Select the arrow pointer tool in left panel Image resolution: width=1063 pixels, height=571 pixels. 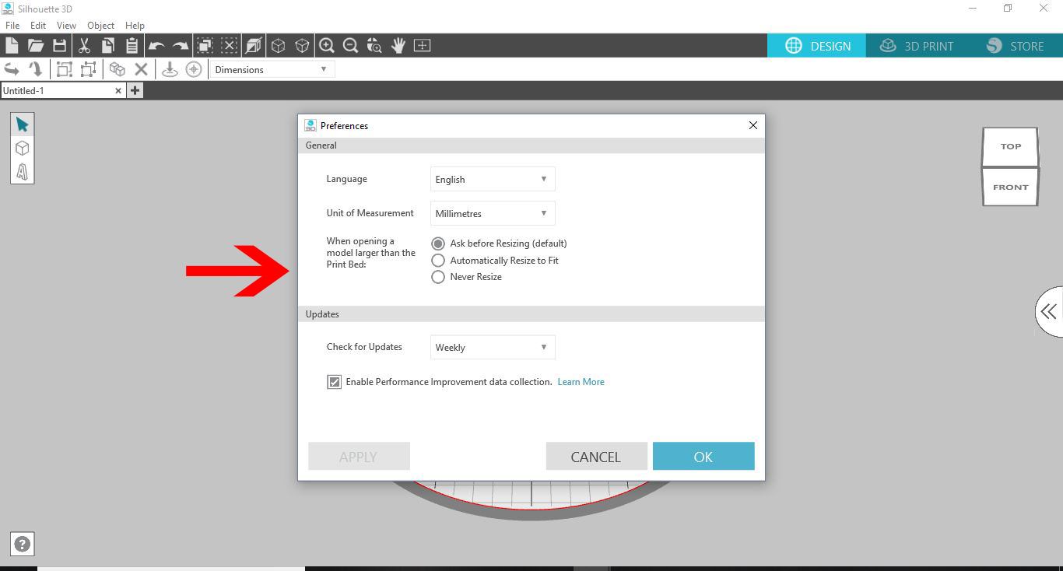(22, 124)
